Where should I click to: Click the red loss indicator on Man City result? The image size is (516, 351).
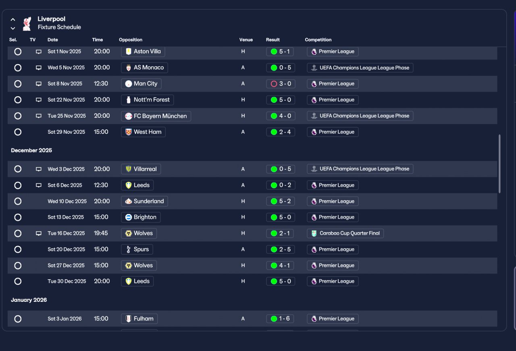(x=274, y=84)
